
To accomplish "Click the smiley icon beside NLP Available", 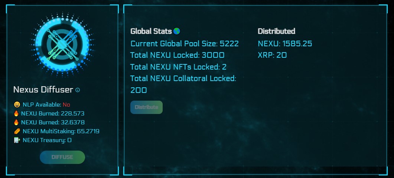I will tap(17, 105).
